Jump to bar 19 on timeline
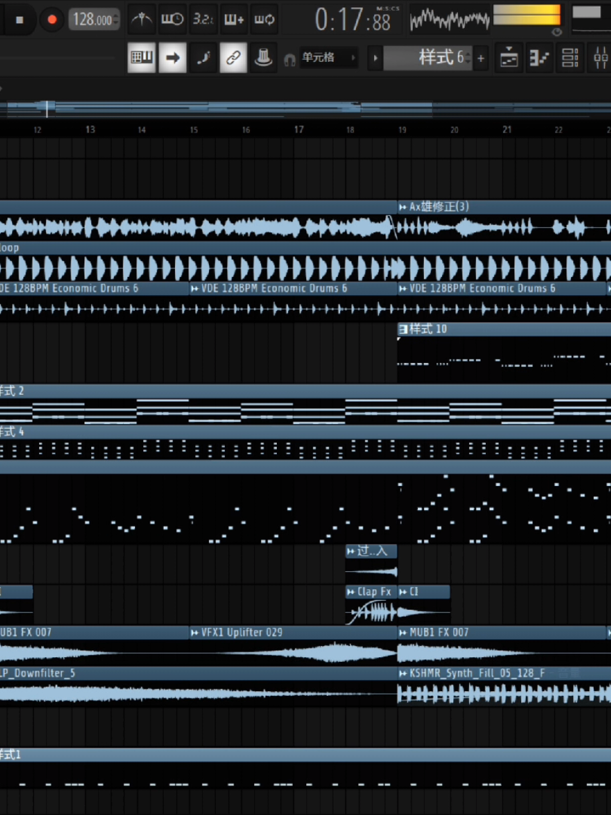Image resolution: width=611 pixels, height=815 pixels. click(403, 130)
